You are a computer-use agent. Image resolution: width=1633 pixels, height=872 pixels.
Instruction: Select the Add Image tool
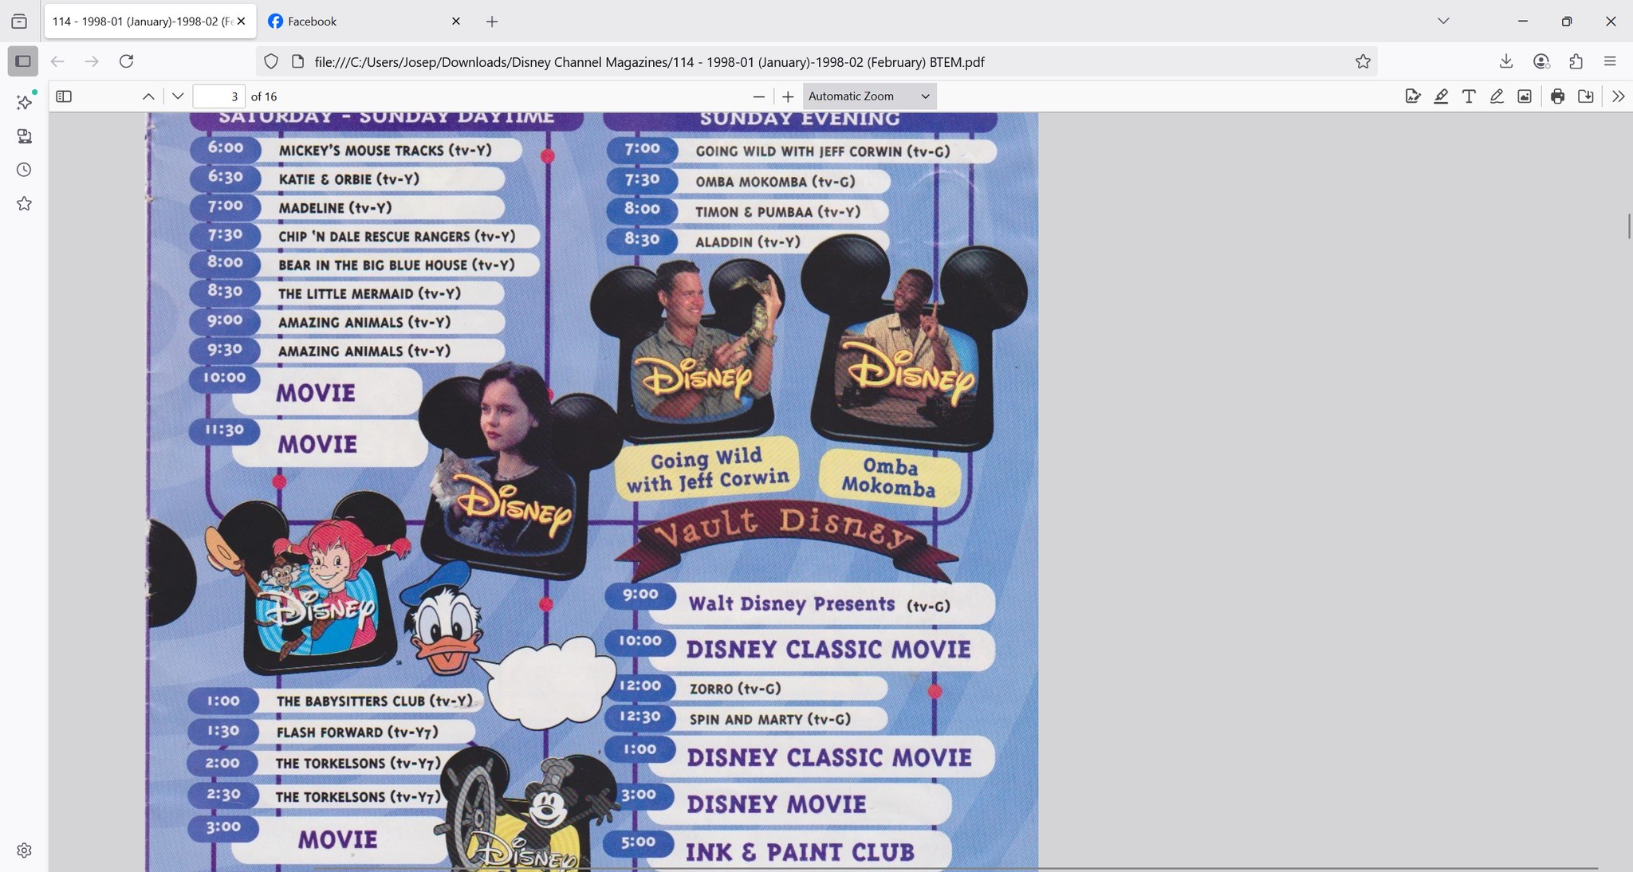coord(1525,96)
